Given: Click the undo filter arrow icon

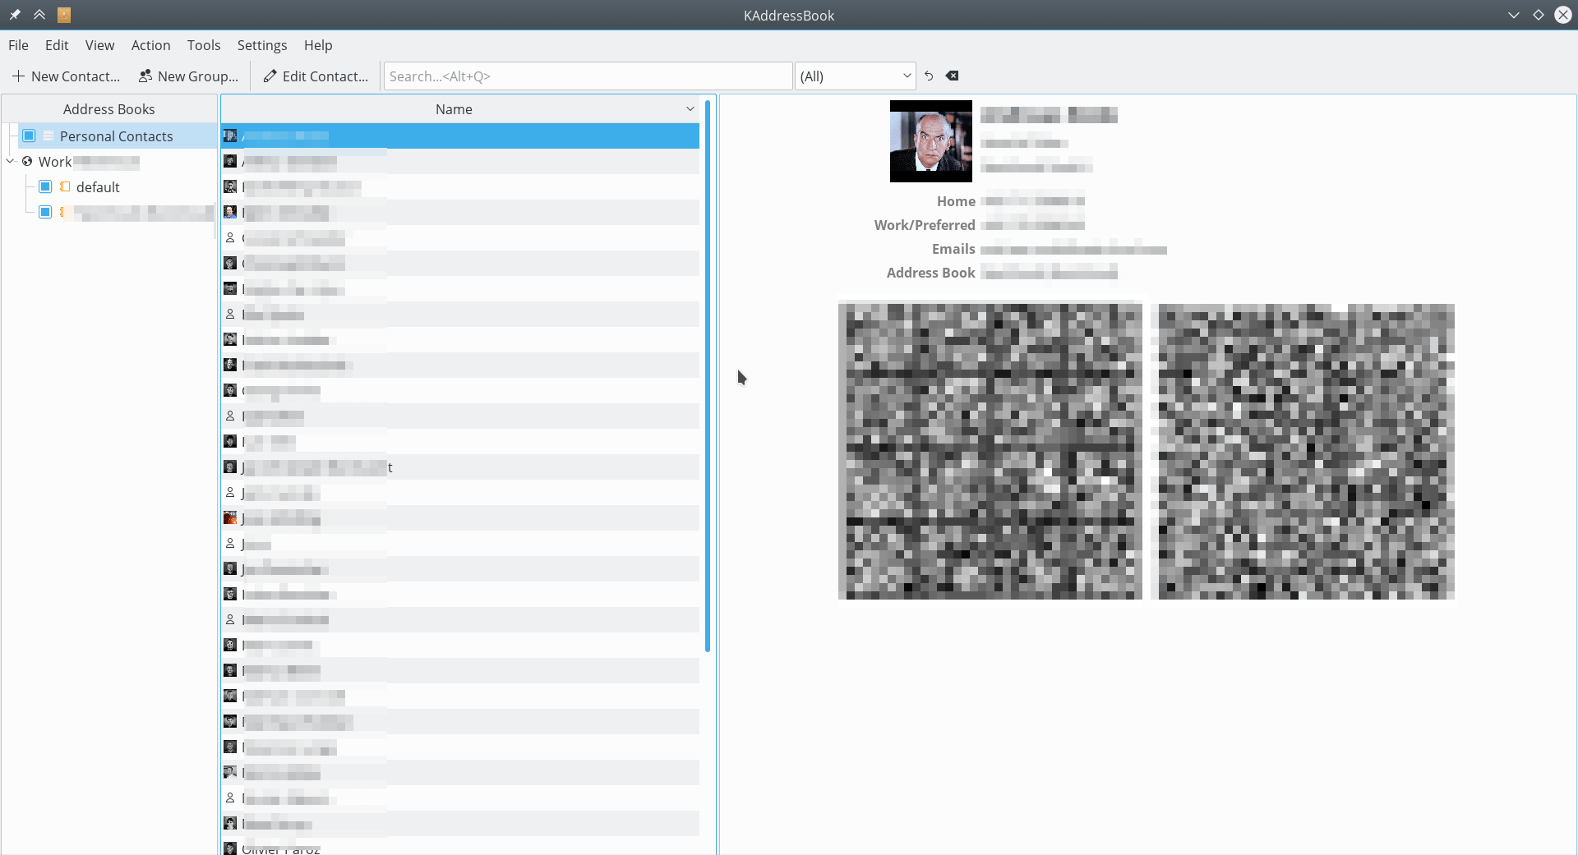Looking at the screenshot, I should pos(929,76).
